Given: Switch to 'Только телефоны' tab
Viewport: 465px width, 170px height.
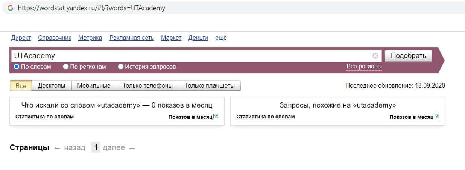Looking at the screenshot, I should click(x=147, y=86).
